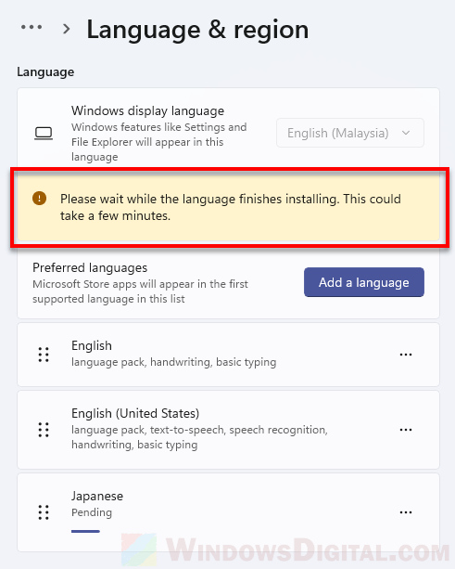Viewport: 455px width, 569px height.
Task: Click the breadcrumb chevron arrow
Action: 67,29
